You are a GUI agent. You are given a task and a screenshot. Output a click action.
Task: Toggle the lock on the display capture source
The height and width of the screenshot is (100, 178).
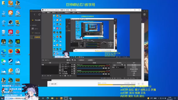pos(74,72)
